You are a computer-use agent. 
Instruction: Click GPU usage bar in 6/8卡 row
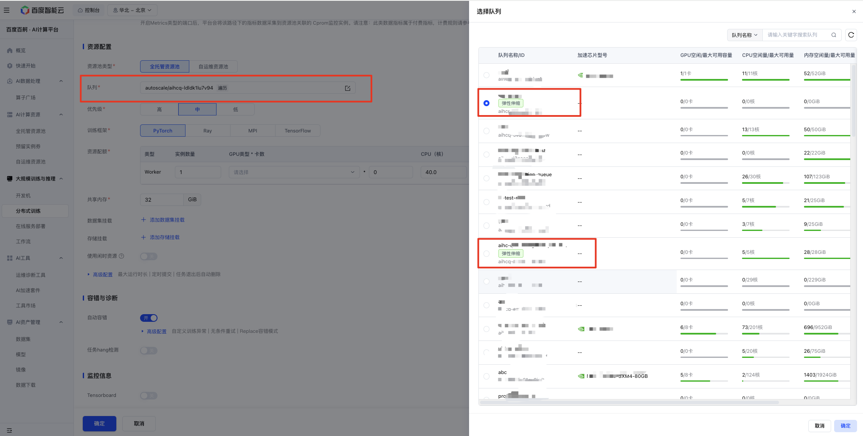(704, 334)
